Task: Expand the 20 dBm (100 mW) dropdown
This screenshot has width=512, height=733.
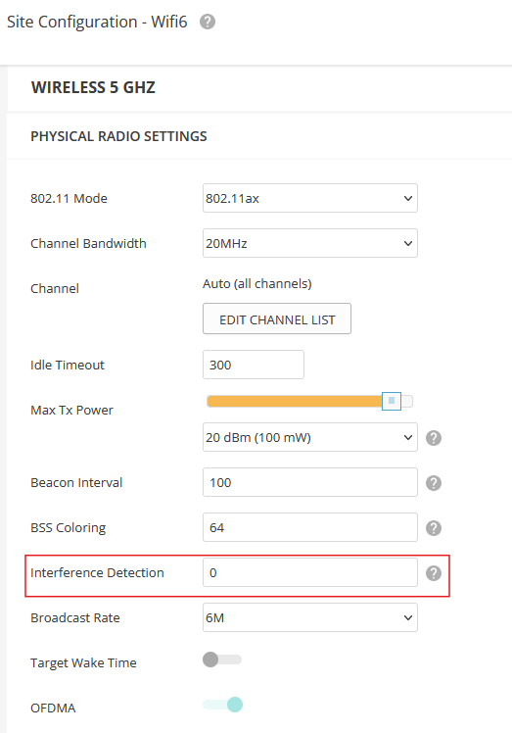Action: click(310, 437)
